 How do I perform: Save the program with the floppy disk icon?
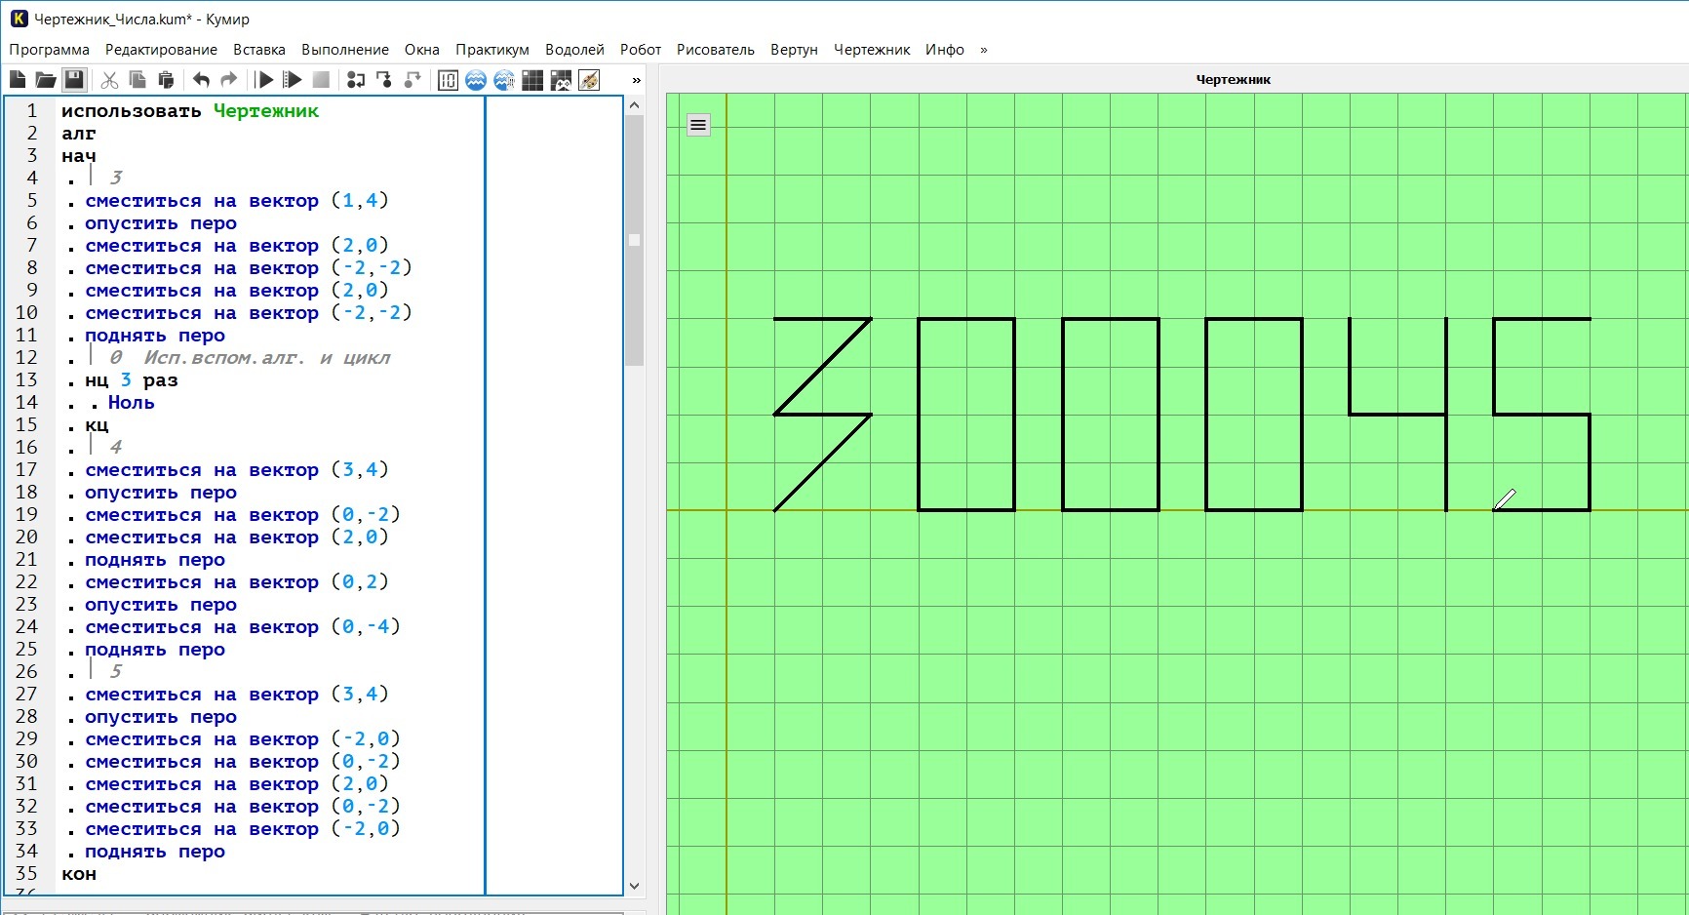click(x=74, y=80)
